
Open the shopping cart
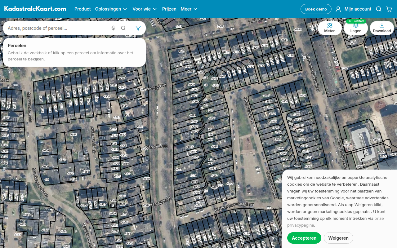pos(389,9)
